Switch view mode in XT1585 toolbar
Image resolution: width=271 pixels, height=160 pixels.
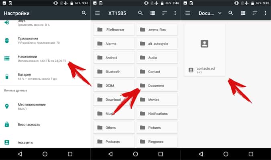coord(153,13)
